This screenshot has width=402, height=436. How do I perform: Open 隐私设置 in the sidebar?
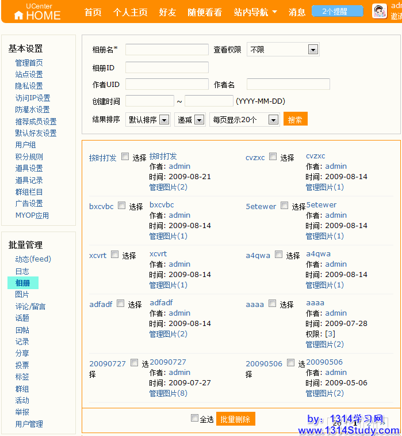point(29,86)
